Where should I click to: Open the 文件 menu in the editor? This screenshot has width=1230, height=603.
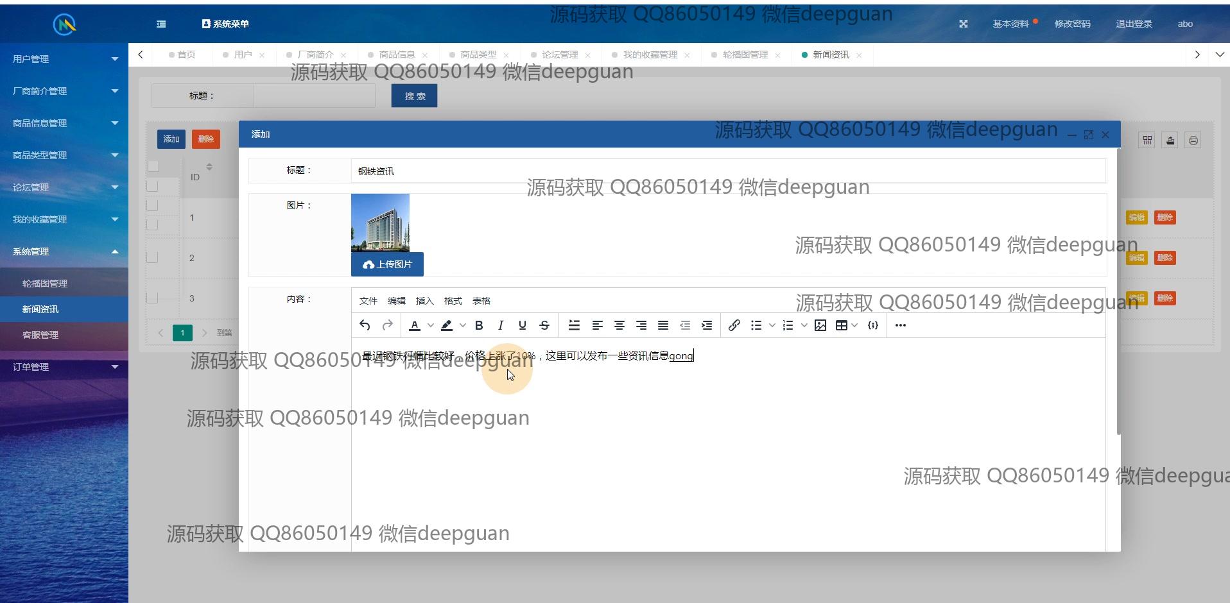[368, 301]
